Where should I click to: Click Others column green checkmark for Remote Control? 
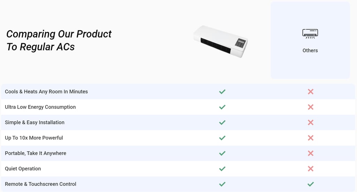point(311,184)
